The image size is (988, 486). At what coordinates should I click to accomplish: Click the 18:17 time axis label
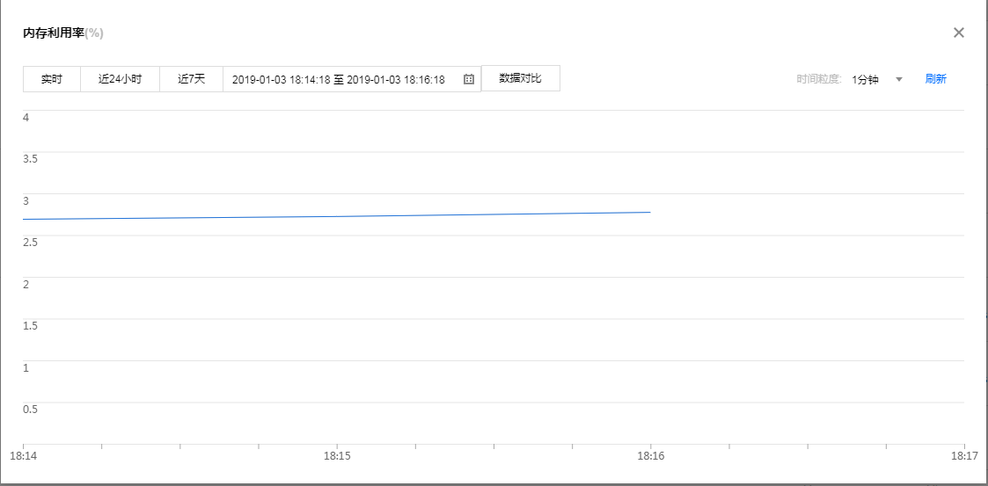click(964, 456)
